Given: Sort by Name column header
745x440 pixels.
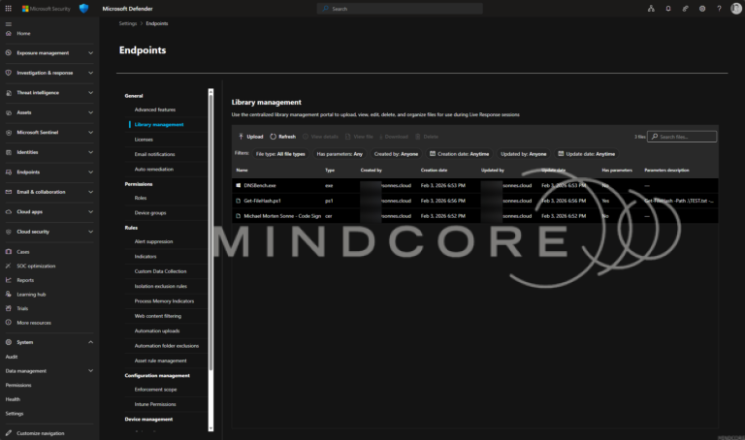Looking at the screenshot, I should coord(242,170).
